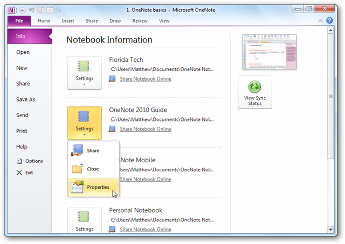The height and width of the screenshot is (244, 345).
Task: Open the Draw ribbon tab
Action: click(x=115, y=21)
